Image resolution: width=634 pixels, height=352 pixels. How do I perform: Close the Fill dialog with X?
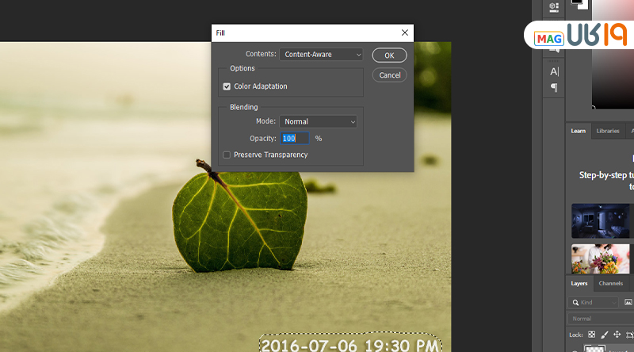405,33
